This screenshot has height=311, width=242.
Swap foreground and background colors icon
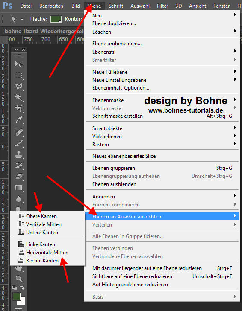[x=23, y=287]
